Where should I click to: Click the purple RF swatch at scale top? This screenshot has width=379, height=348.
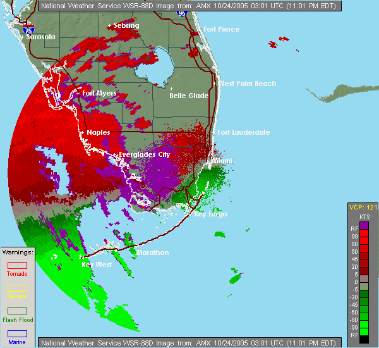(363, 226)
